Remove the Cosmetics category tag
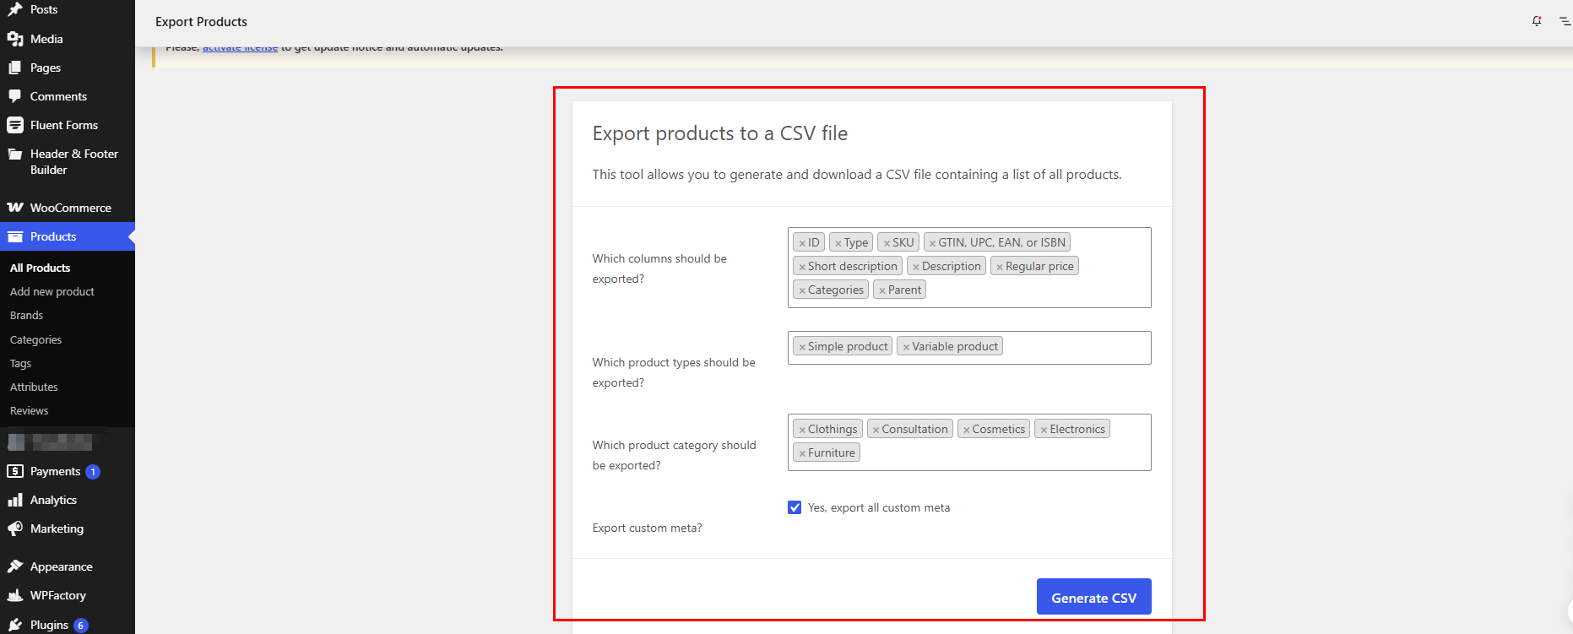Viewport: 1573px width, 634px height. tap(967, 430)
